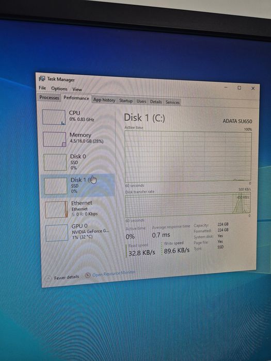Open the Details tab

coord(156,102)
